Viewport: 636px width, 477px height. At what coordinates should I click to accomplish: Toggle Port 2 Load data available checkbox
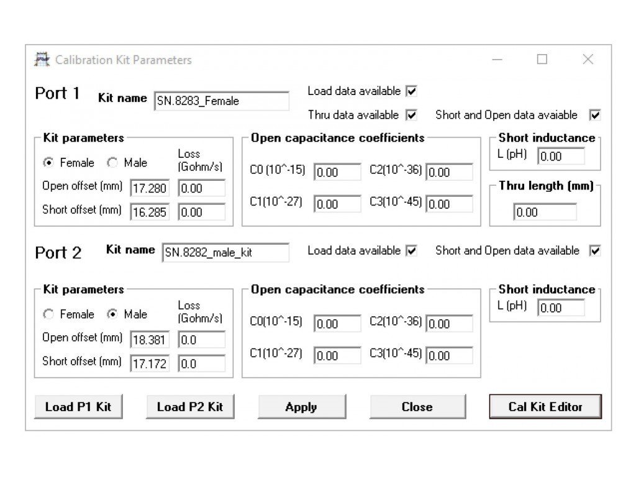[x=411, y=251]
